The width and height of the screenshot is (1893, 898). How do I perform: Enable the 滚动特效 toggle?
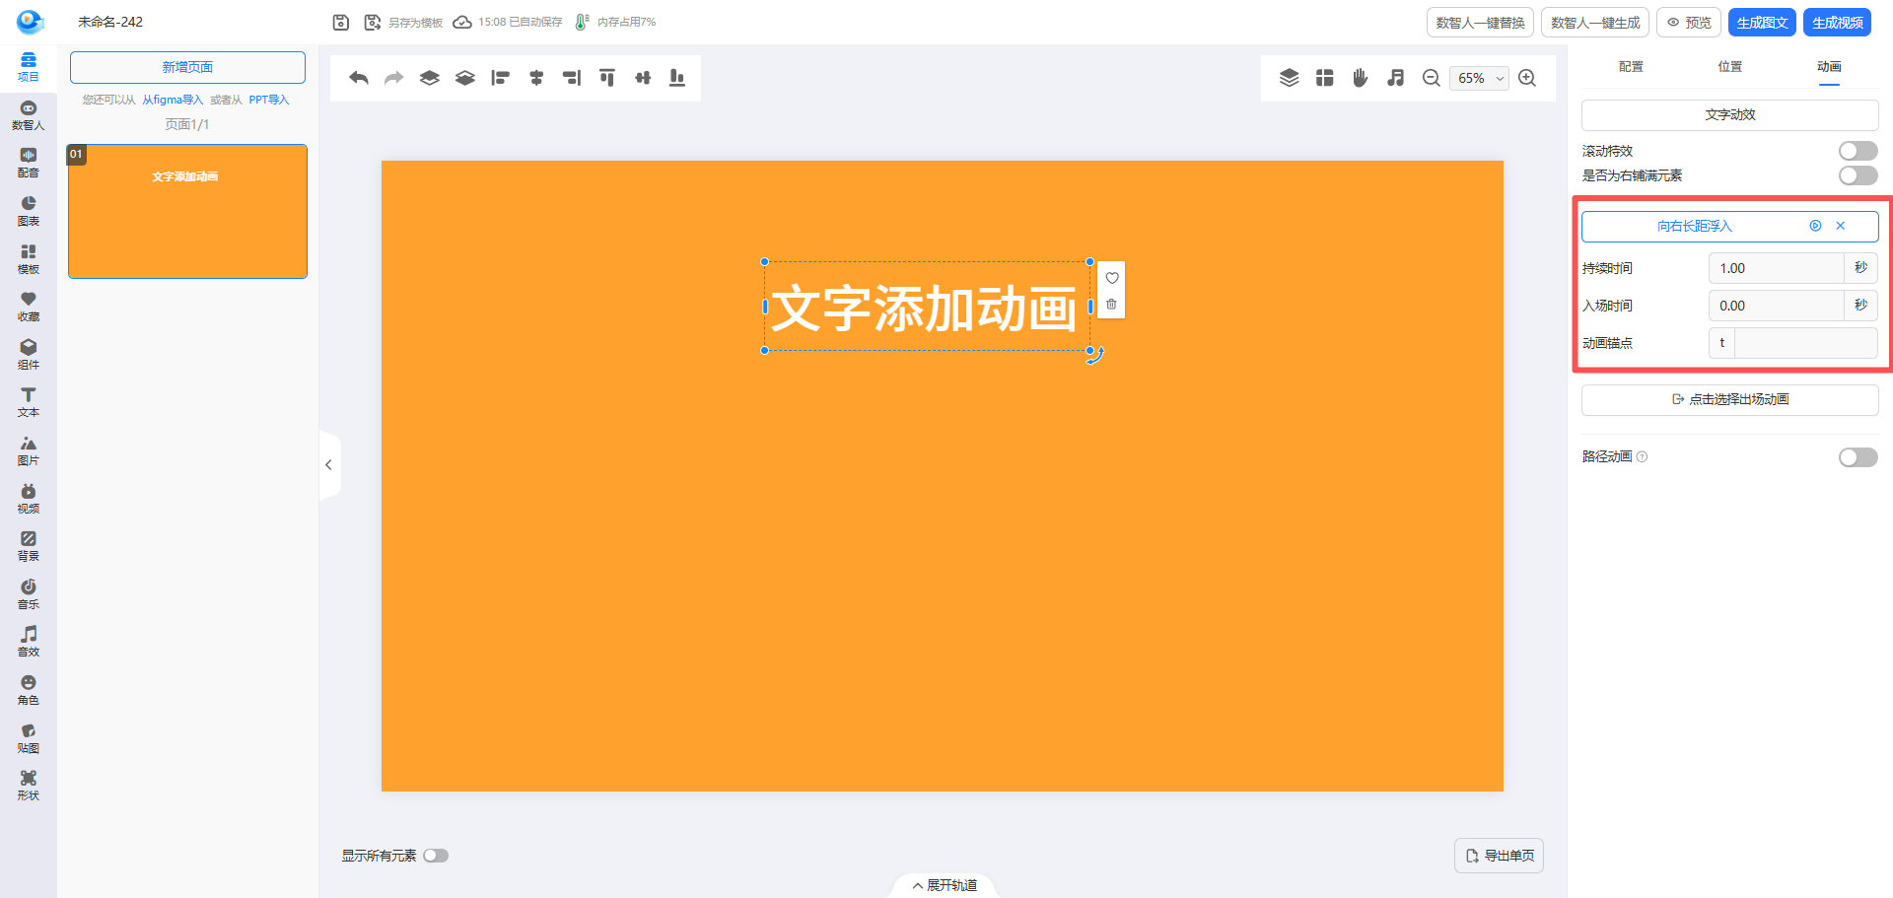1858,151
